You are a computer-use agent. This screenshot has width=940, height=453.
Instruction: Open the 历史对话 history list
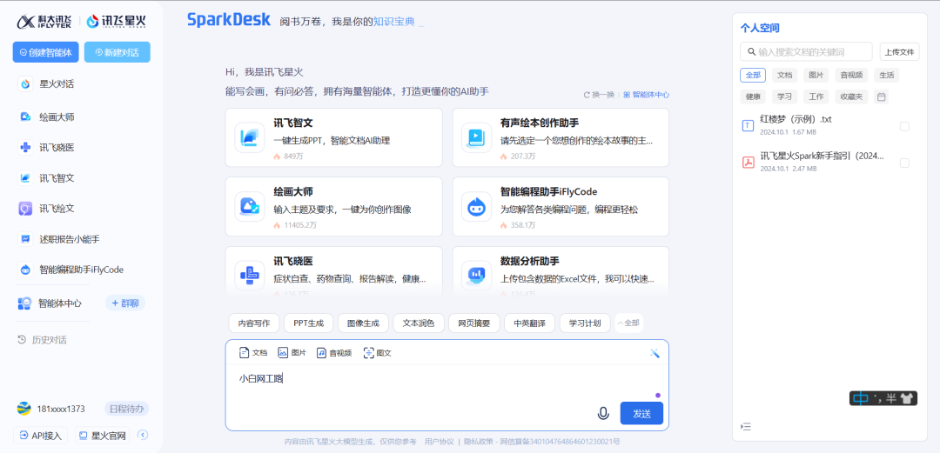[42, 340]
